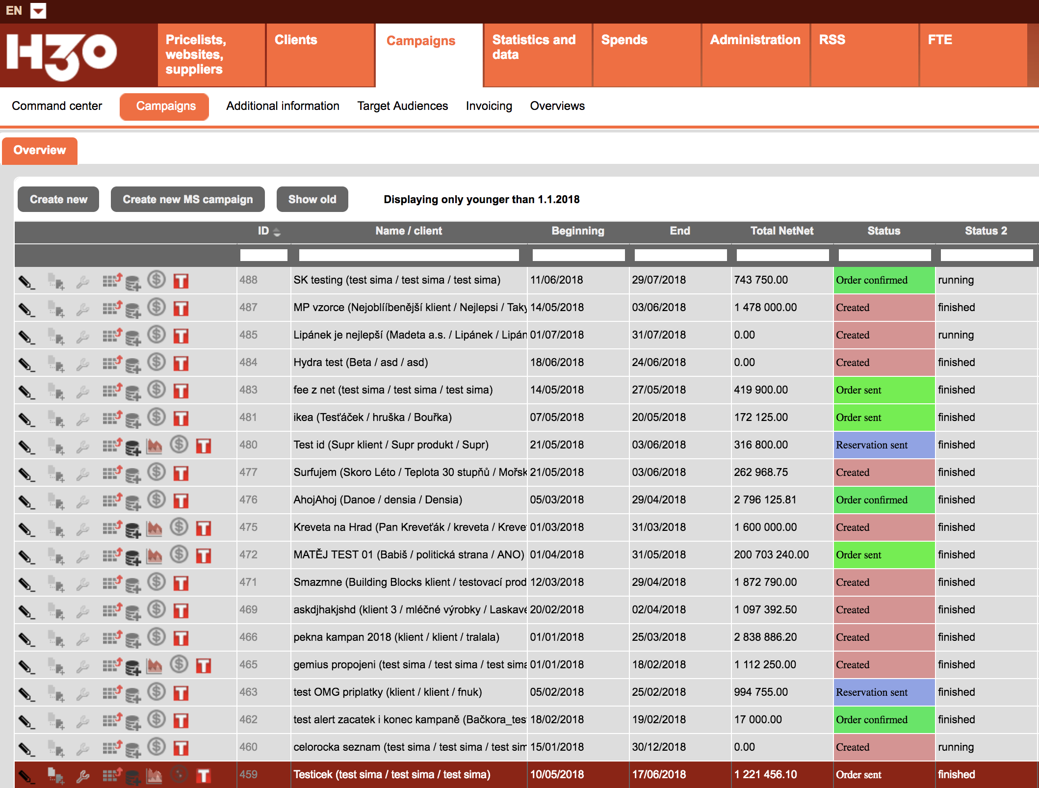Open FTE tab

(974, 55)
